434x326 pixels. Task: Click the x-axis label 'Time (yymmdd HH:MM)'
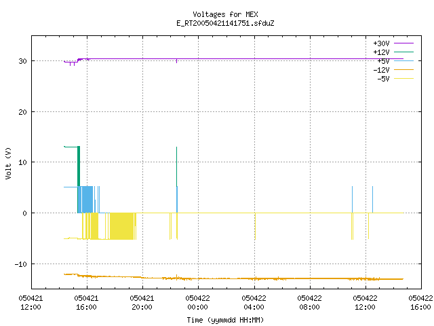[225, 320]
